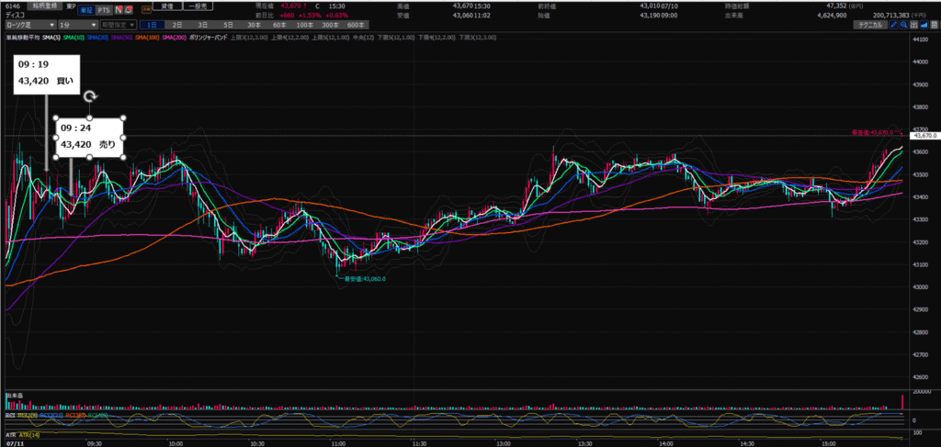Click the 07/11 date axis label
This screenshot has height=447, width=941.
click(x=15, y=443)
